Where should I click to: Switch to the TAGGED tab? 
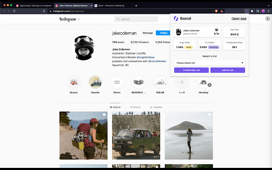click(x=156, y=107)
